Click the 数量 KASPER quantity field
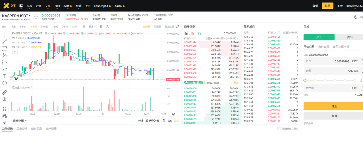 (332, 71)
